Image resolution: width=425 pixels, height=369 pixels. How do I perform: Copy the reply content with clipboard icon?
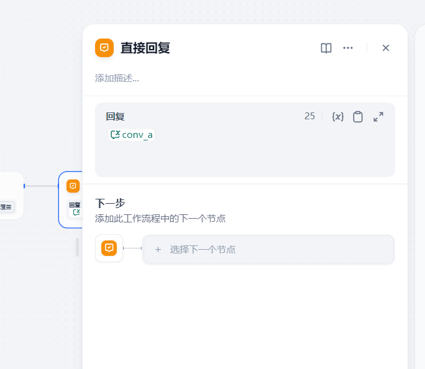358,117
